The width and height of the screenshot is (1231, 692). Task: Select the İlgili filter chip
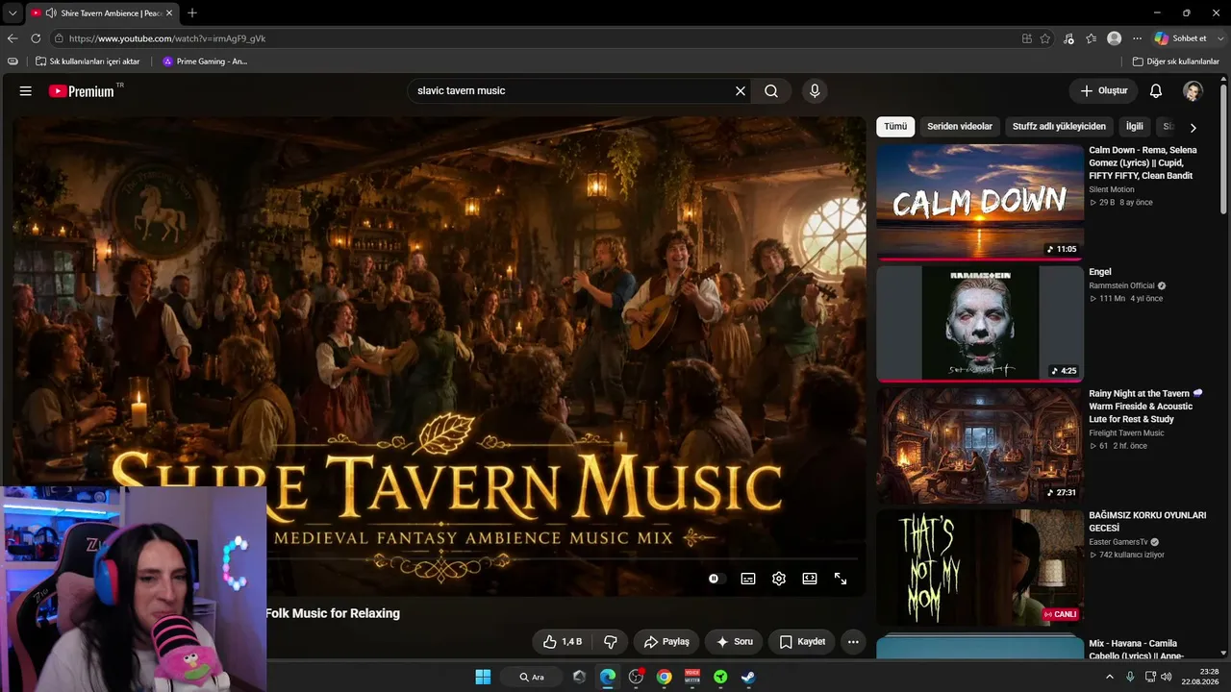[x=1135, y=127]
